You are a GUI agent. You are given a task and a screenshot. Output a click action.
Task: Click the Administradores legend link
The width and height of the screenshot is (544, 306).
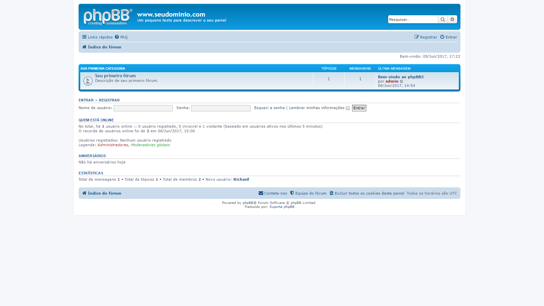point(113,145)
